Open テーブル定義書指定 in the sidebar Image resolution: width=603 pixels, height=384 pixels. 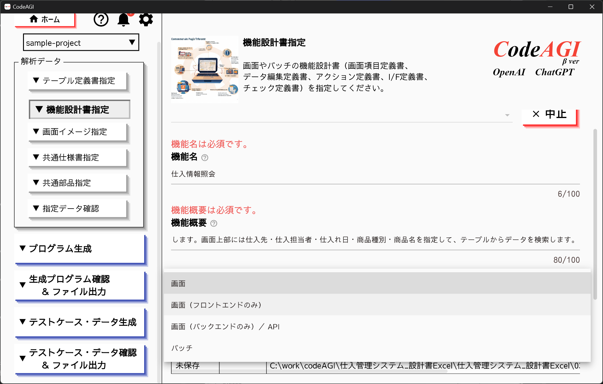77,81
